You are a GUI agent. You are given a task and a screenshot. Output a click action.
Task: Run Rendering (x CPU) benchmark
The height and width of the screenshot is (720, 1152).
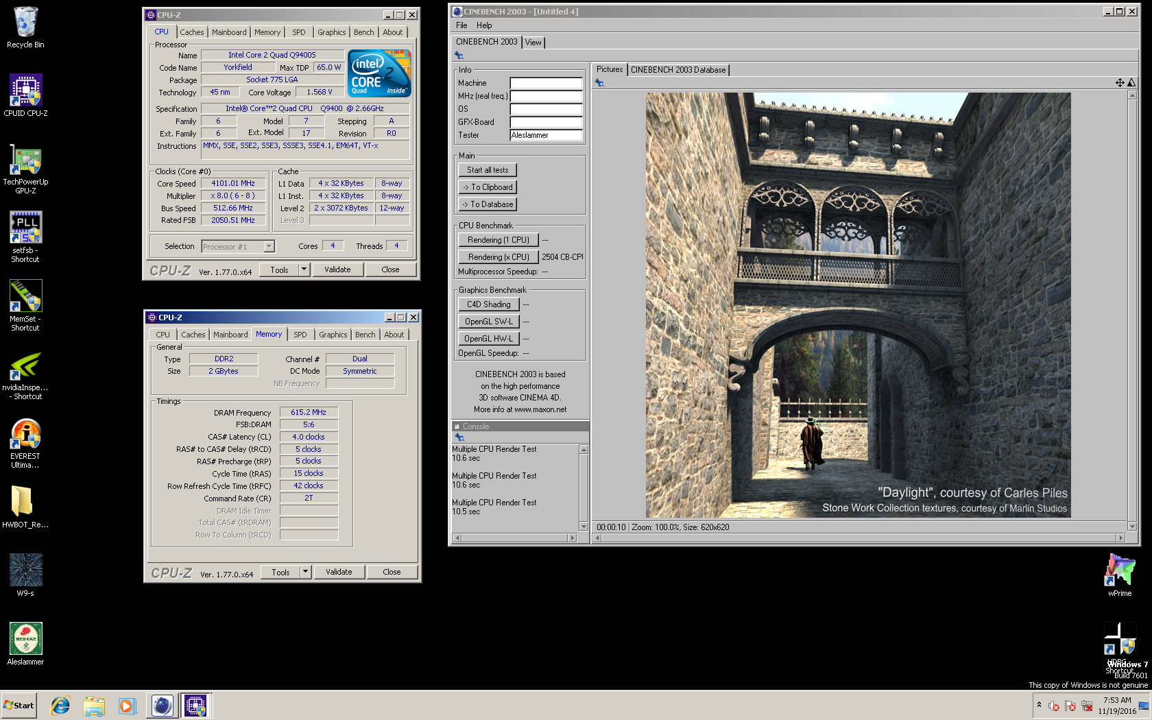pyautogui.click(x=499, y=257)
